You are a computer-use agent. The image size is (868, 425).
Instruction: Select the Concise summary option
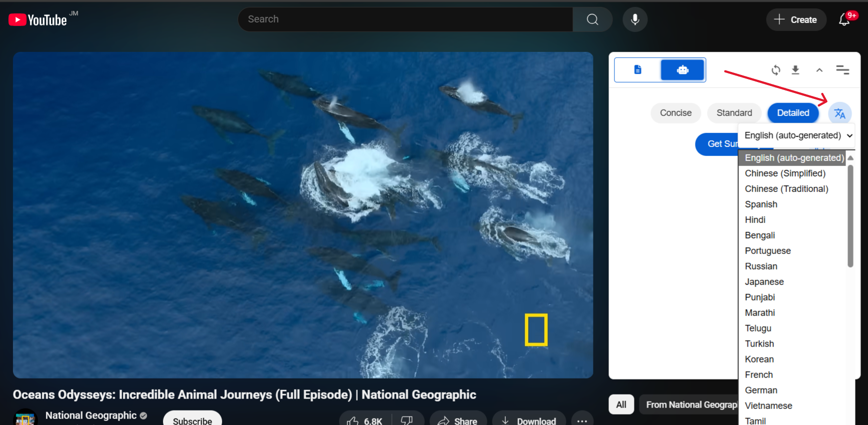[675, 113]
